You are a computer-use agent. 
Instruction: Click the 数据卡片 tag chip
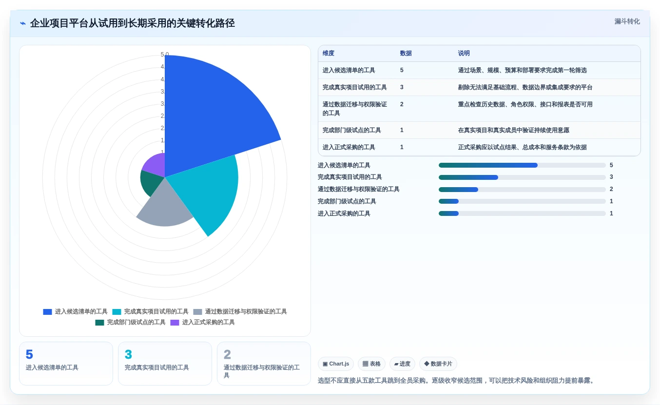[438, 364]
